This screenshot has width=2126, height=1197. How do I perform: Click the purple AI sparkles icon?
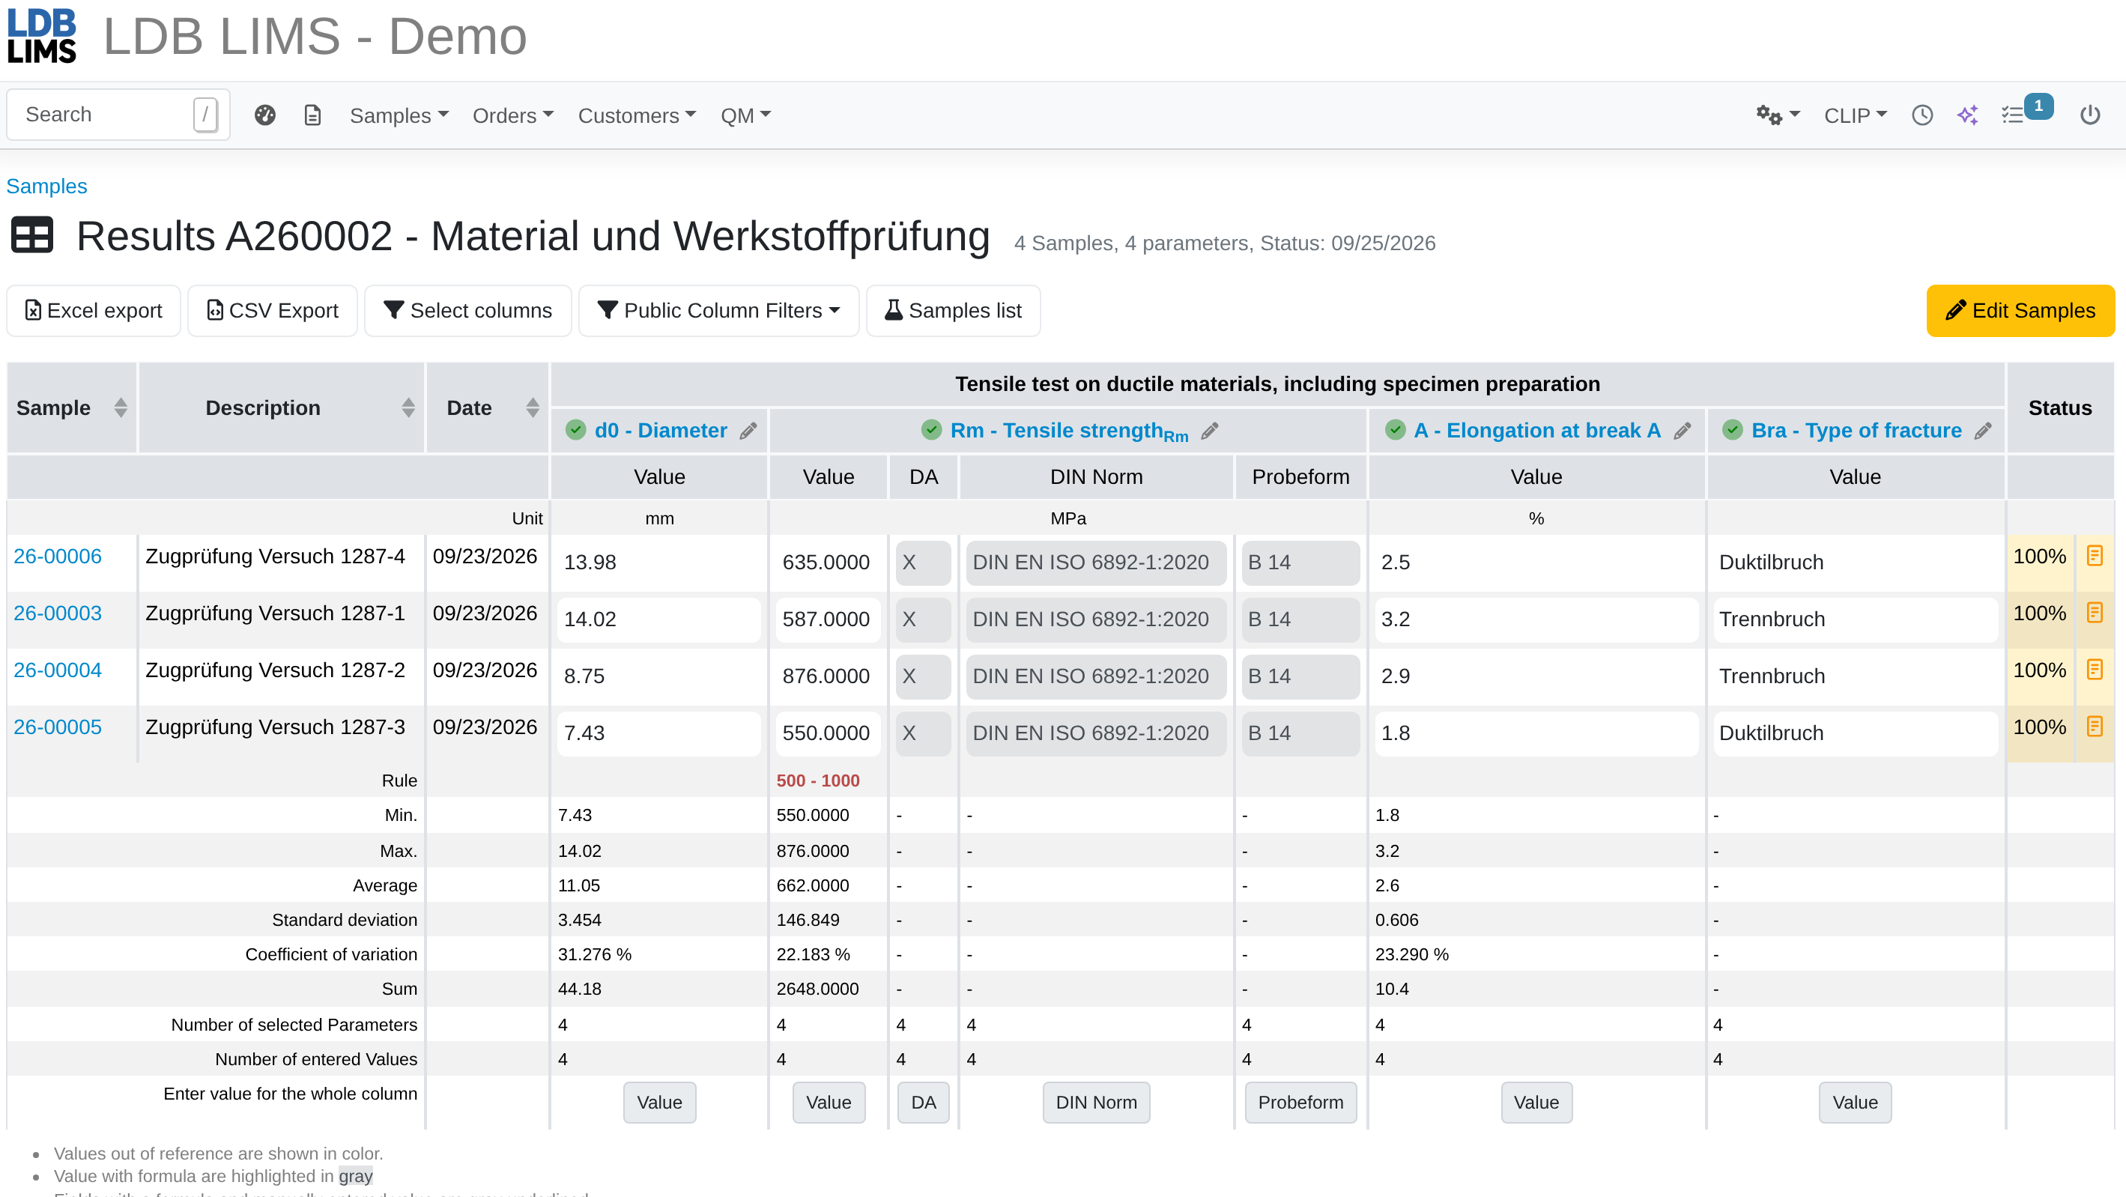(x=1967, y=115)
